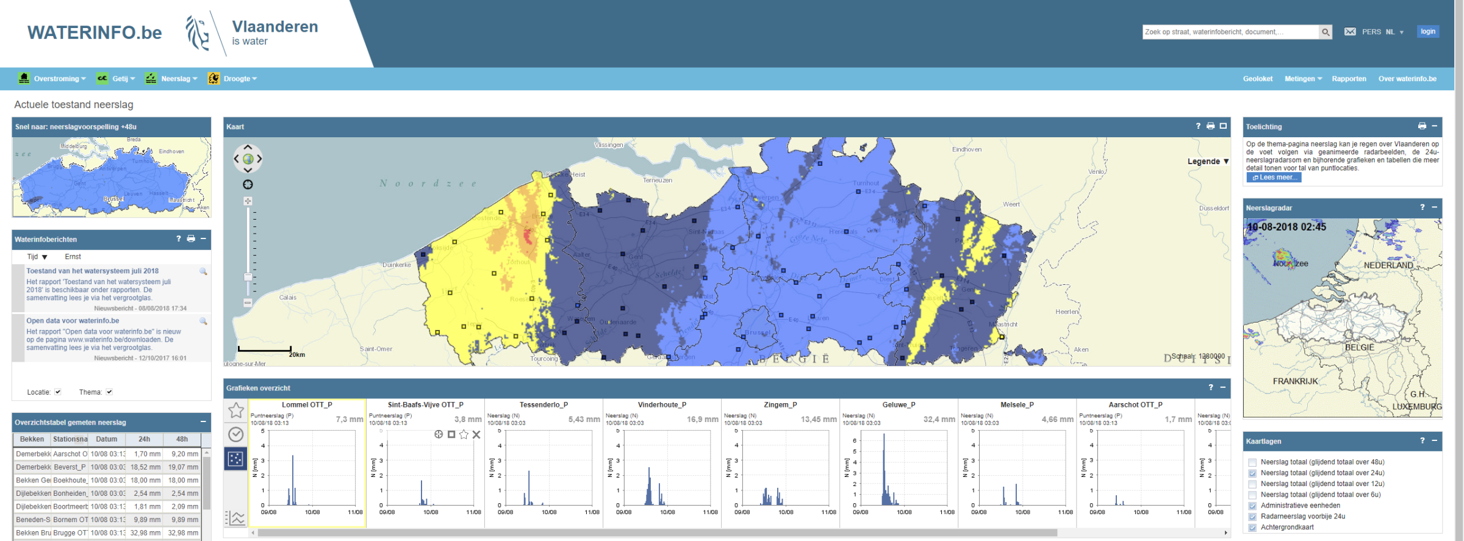This screenshot has height=541, width=1464.
Task: Open the Rapporten menu item
Action: (1349, 79)
